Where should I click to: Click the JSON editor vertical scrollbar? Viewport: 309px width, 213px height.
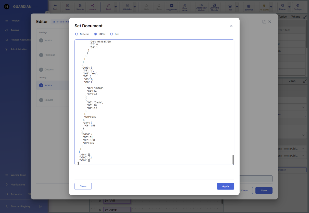click(x=233, y=159)
